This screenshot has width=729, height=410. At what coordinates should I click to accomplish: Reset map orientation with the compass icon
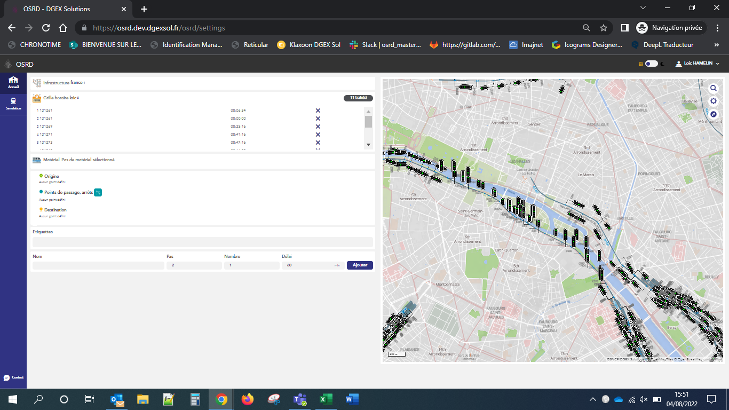[714, 114]
